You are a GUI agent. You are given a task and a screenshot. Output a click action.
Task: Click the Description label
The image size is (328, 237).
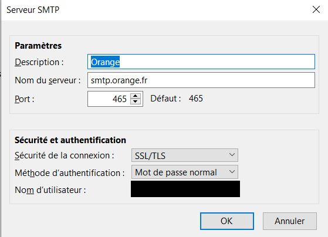[x=39, y=62]
